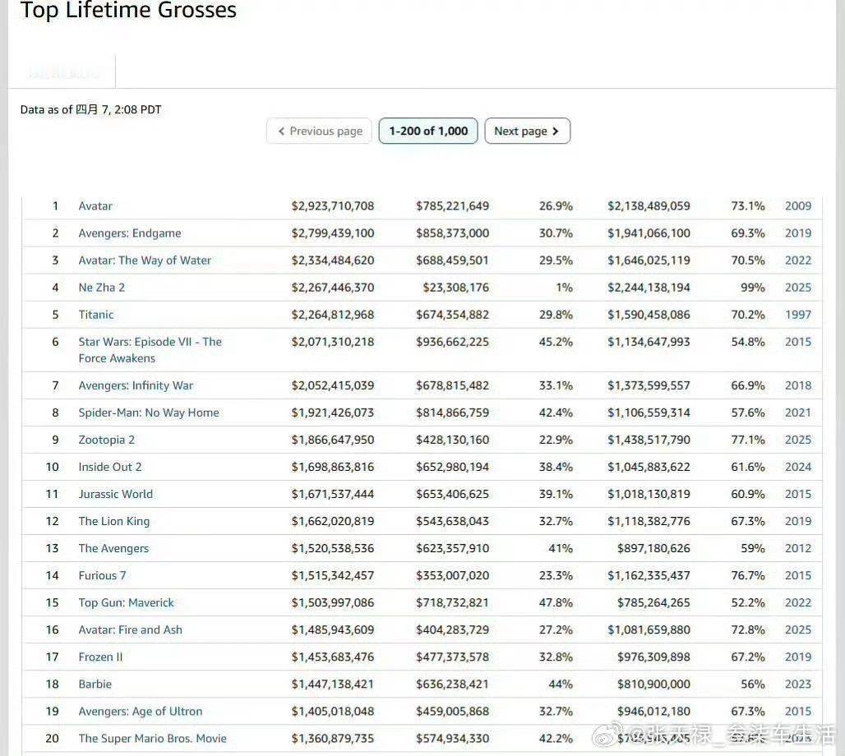Open the 2023 year link beside Barbie
This screenshot has height=756, width=845.
point(797,684)
